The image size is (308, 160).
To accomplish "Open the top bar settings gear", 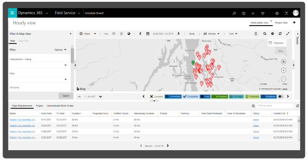I will point(277,13).
